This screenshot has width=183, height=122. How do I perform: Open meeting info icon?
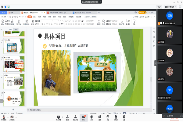pyautogui.click(x=2, y=7)
